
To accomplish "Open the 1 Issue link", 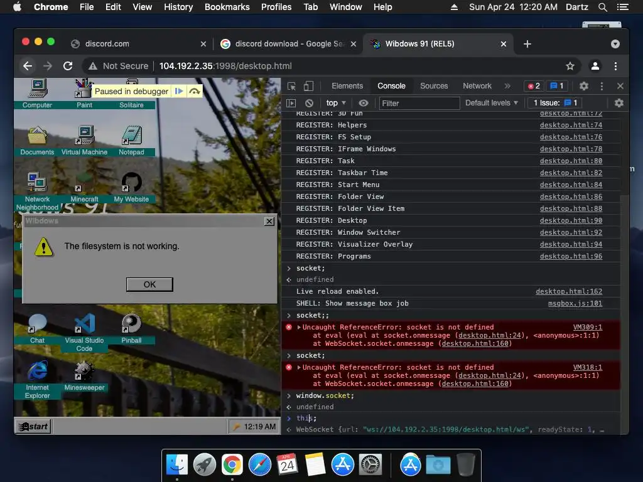I will click(555, 103).
